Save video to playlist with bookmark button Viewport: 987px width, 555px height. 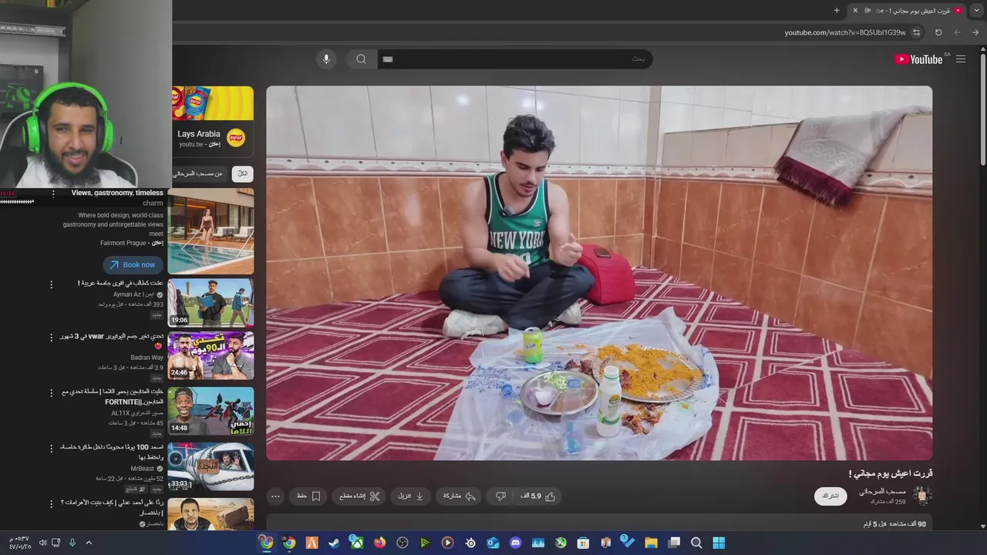click(x=308, y=496)
